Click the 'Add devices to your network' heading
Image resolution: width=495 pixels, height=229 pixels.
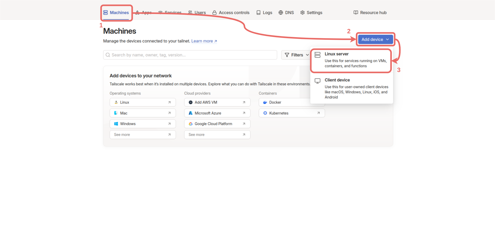[x=141, y=76]
